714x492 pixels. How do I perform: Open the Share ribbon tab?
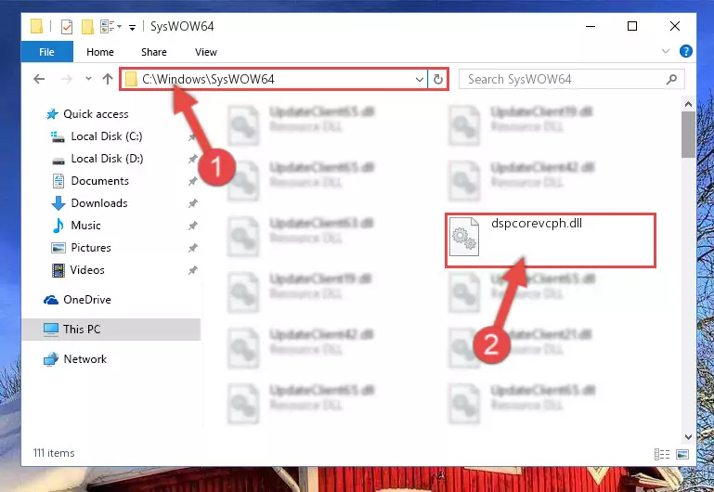(154, 52)
